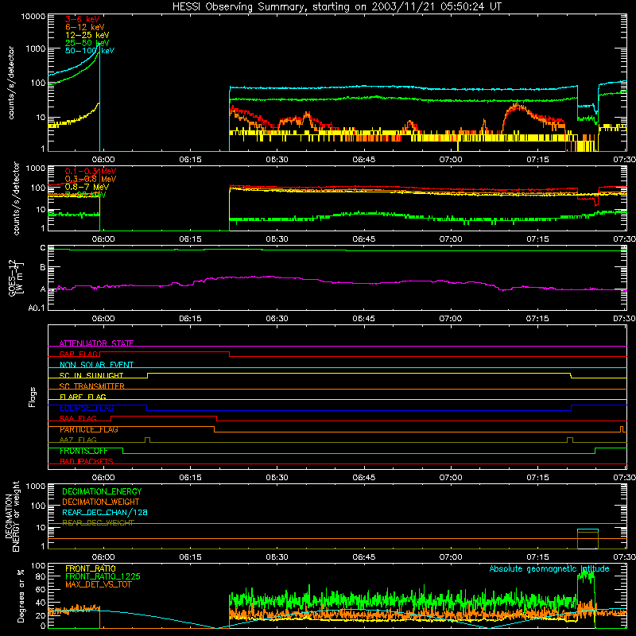The width and height of the screenshot is (636, 636).
Task: Click the DECIMATION_WEIGHT legend label
Action: tap(101, 502)
